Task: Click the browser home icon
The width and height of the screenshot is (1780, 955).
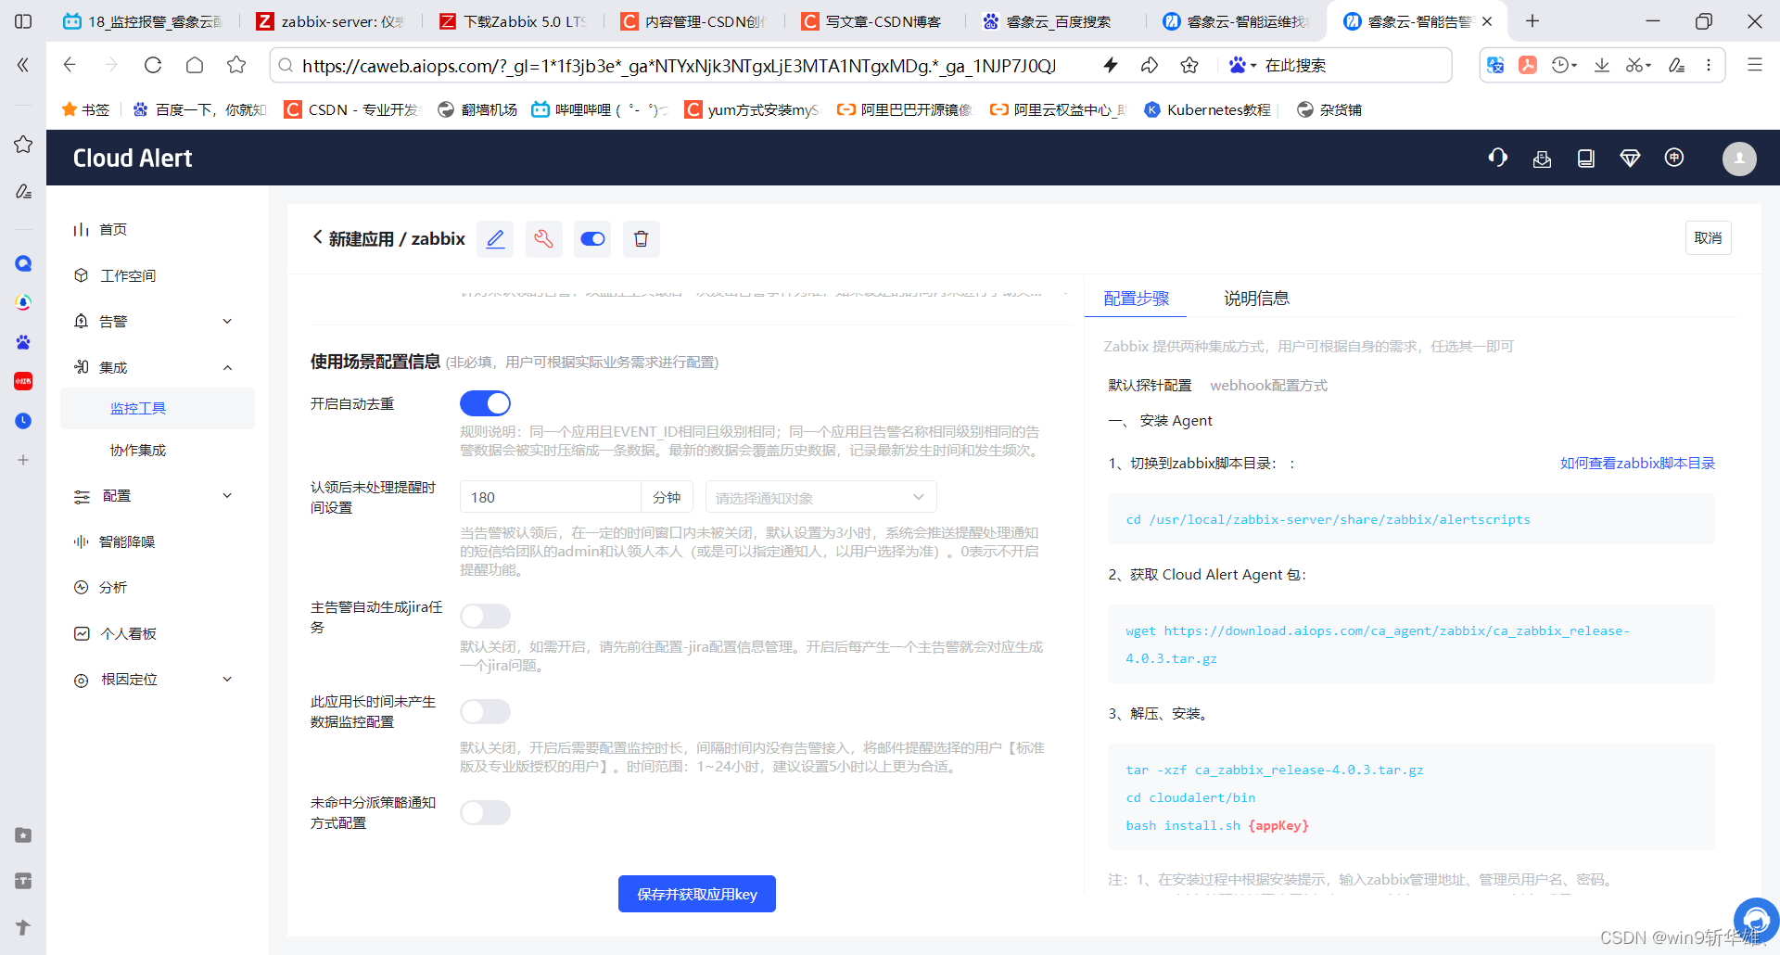Action: [195, 65]
